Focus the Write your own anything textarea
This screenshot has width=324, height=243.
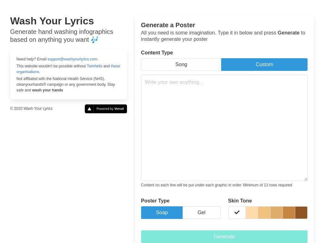(x=224, y=128)
